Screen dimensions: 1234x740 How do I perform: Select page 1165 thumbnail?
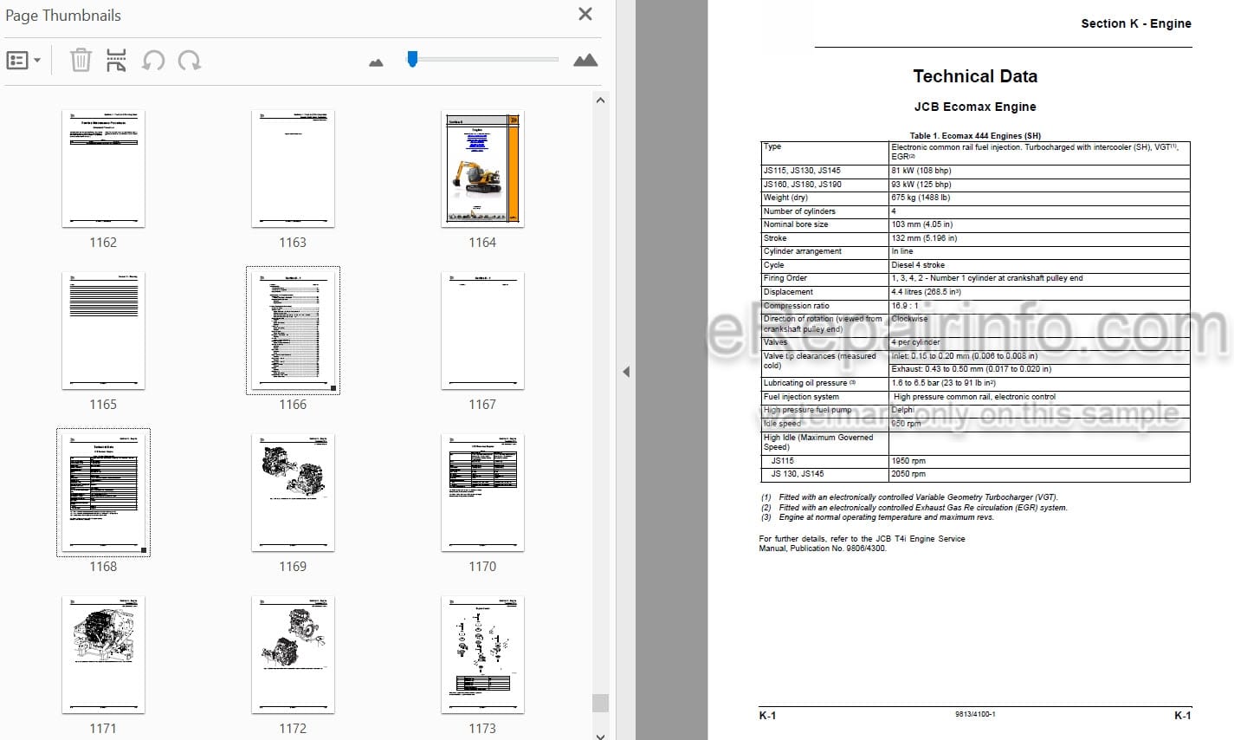(x=103, y=331)
